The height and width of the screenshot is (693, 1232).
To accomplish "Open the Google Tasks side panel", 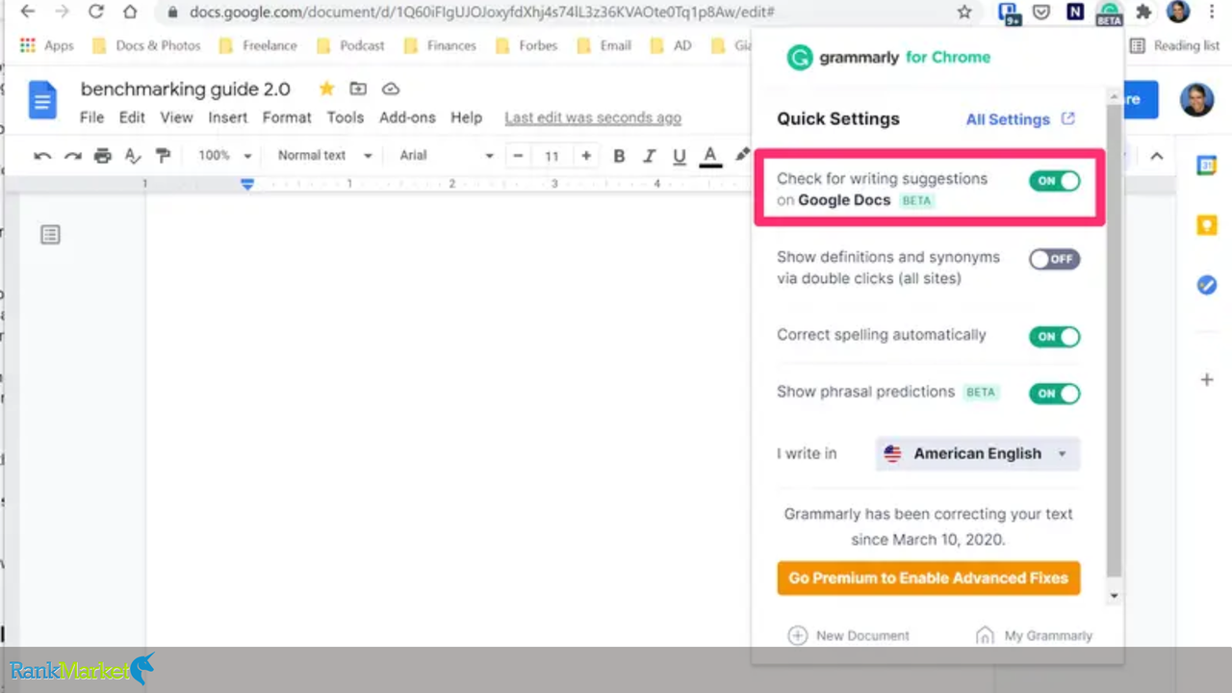I will click(x=1207, y=285).
